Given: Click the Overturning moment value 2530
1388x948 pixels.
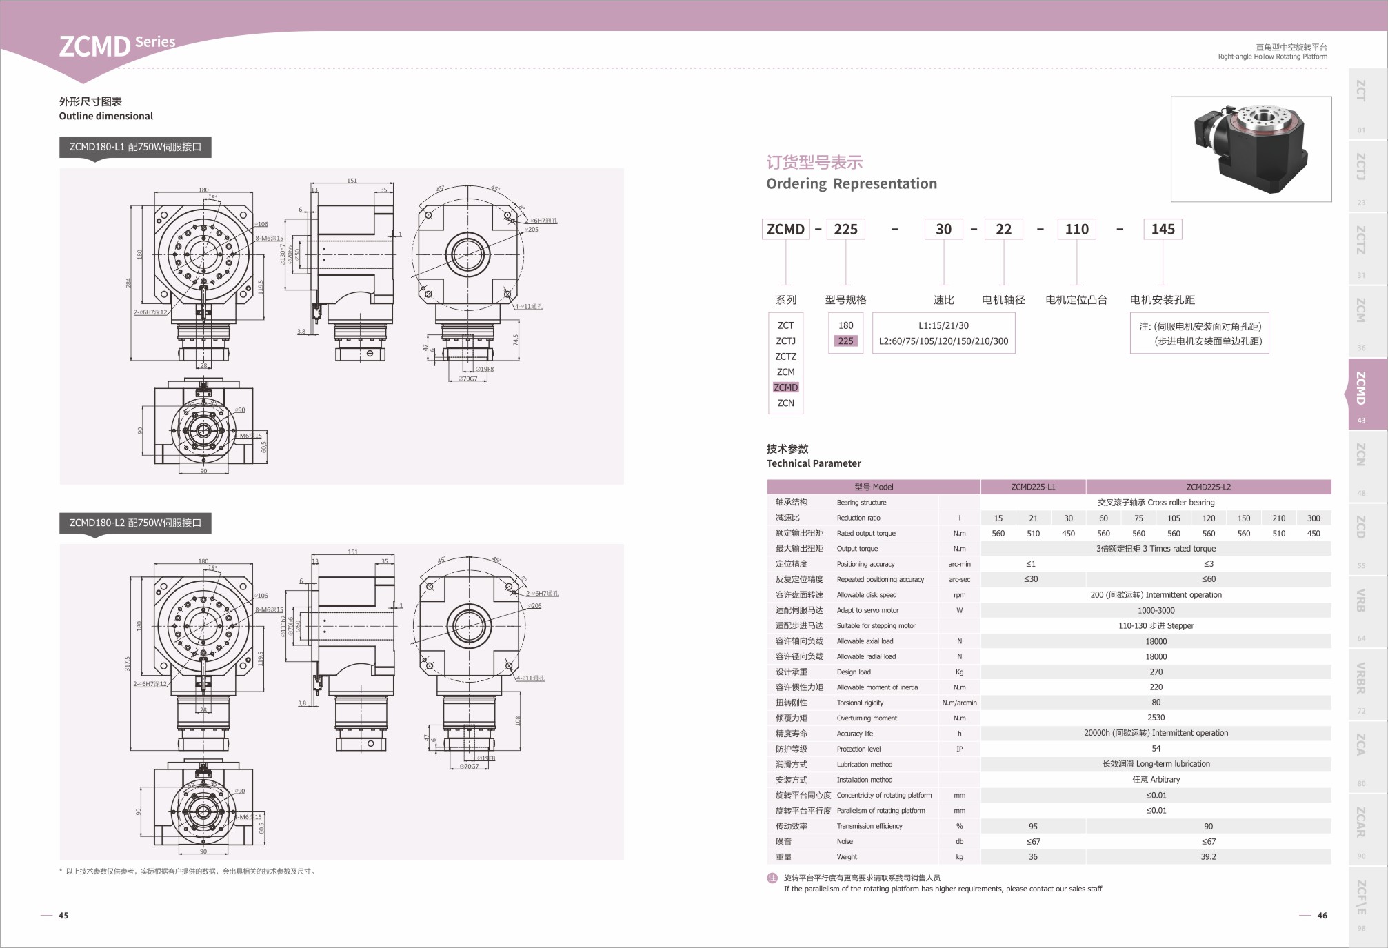Looking at the screenshot, I should coord(1156,718).
